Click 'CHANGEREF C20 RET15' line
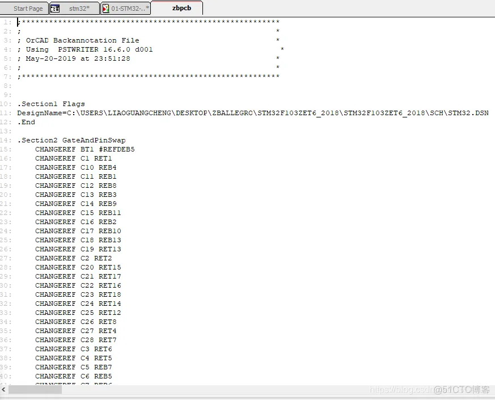This screenshot has height=400, width=495. 78,268
